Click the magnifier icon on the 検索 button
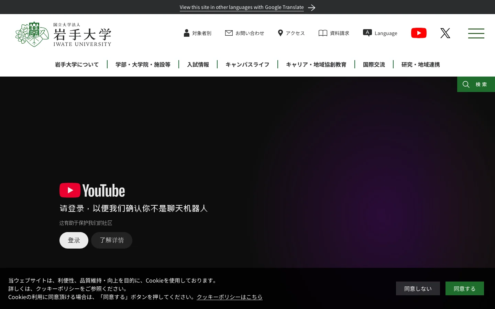The height and width of the screenshot is (309, 495). (466, 84)
